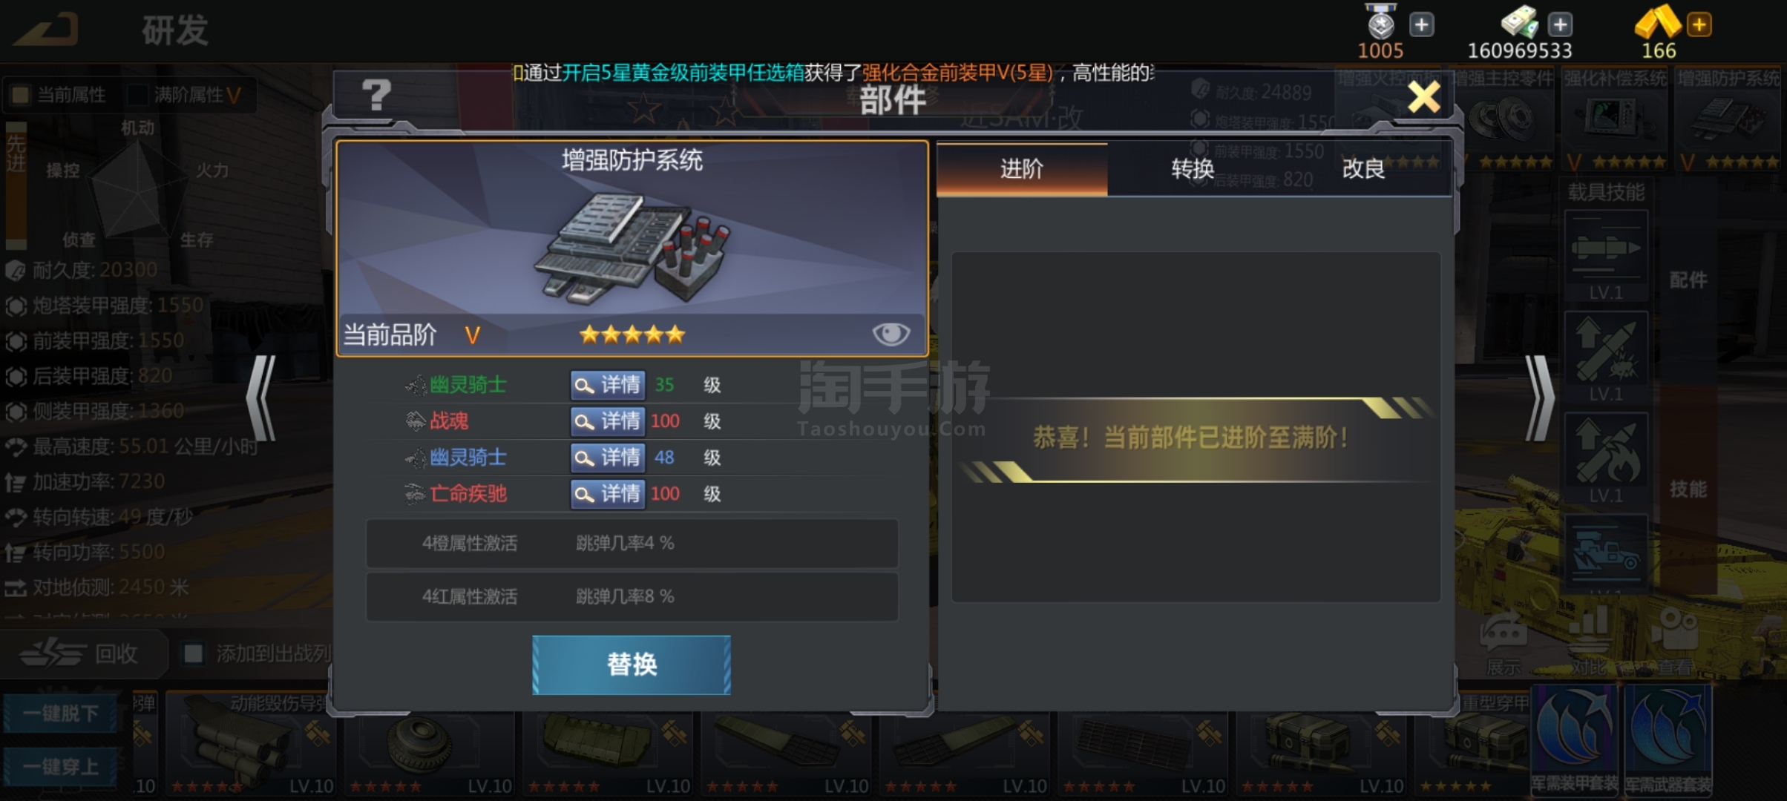Open the question mark help icon
Image resolution: width=1787 pixels, height=801 pixels.
click(x=376, y=94)
